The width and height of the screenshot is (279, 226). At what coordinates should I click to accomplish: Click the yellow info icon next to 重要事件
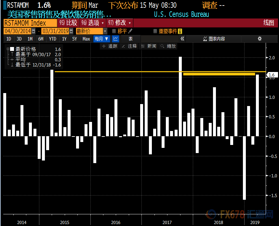[180, 31]
